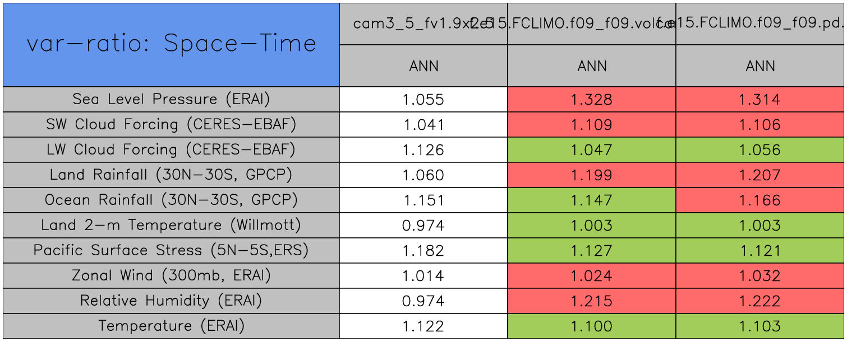Select the Land 2-m Temperature (Willmott) label

pyautogui.click(x=171, y=225)
